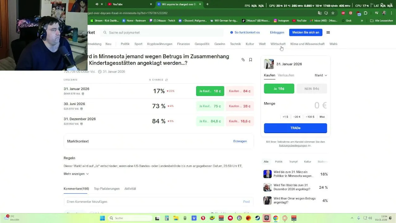
Task: Open Instagram bookmark in bookmarks bar
Action: tap(281, 21)
